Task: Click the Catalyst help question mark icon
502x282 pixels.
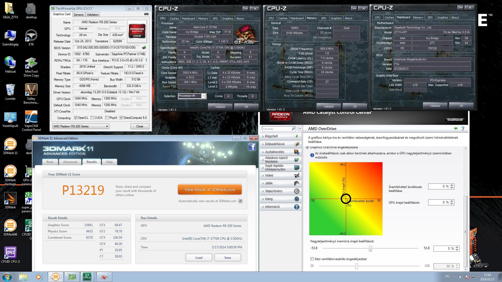Action: coord(463,129)
